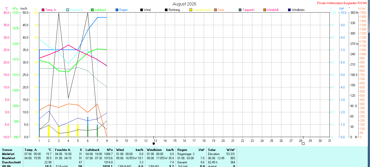370x167 pixels.
Task: Click the 'Gesamt:' rain total label
Action: click(x=183, y=162)
